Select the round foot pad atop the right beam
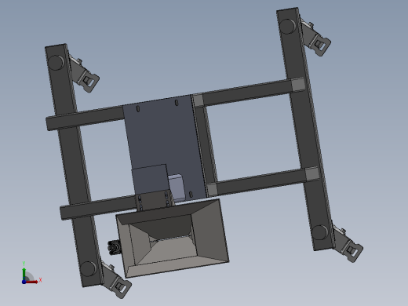Image resolution: width=408 pixels, height=306 pixels. (288, 26)
